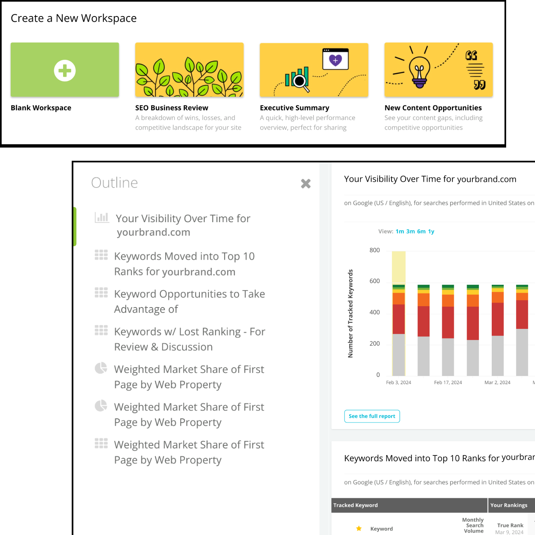Screen dimensions: 535x535
Task: Click the table icon beside Keywords Moved into Top 10
Action: (101, 255)
